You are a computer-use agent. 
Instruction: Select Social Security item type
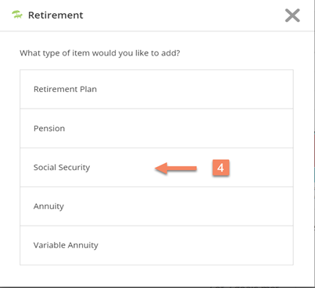156,168
